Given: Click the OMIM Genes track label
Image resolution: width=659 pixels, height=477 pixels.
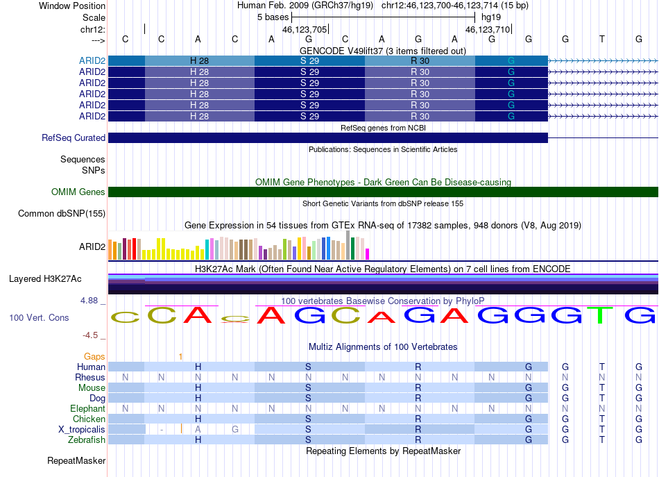Looking at the screenshot, I should coord(78,192).
